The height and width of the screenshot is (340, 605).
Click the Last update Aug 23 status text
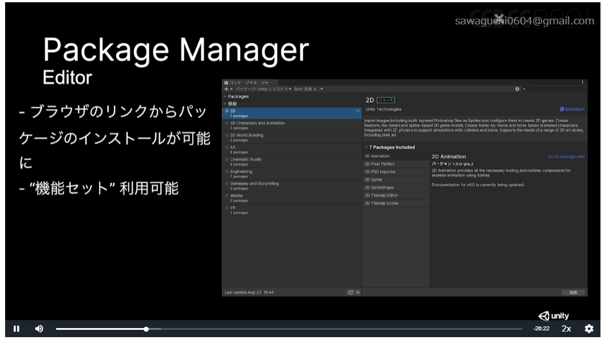point(249,292)
